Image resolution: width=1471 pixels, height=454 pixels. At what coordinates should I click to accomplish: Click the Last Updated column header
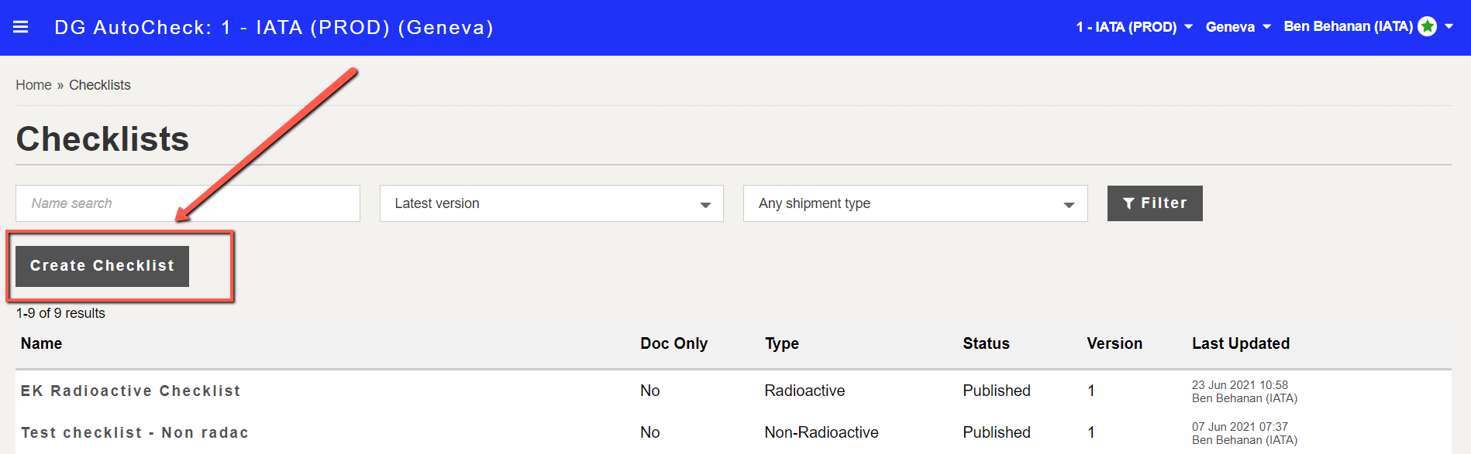point(1241,343)
